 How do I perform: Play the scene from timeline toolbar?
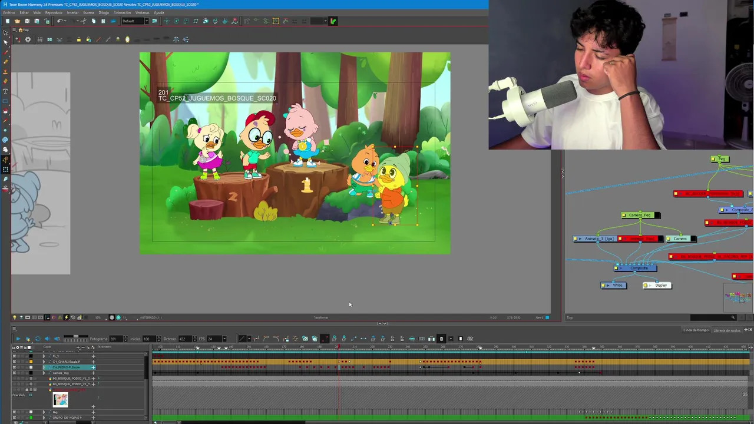pyautogui.click(x=18, y=339)
